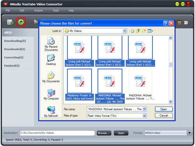Click the app logo in the title bar
Image resolution: width=195 pixels, height=146 pixels.
(5, 4)
